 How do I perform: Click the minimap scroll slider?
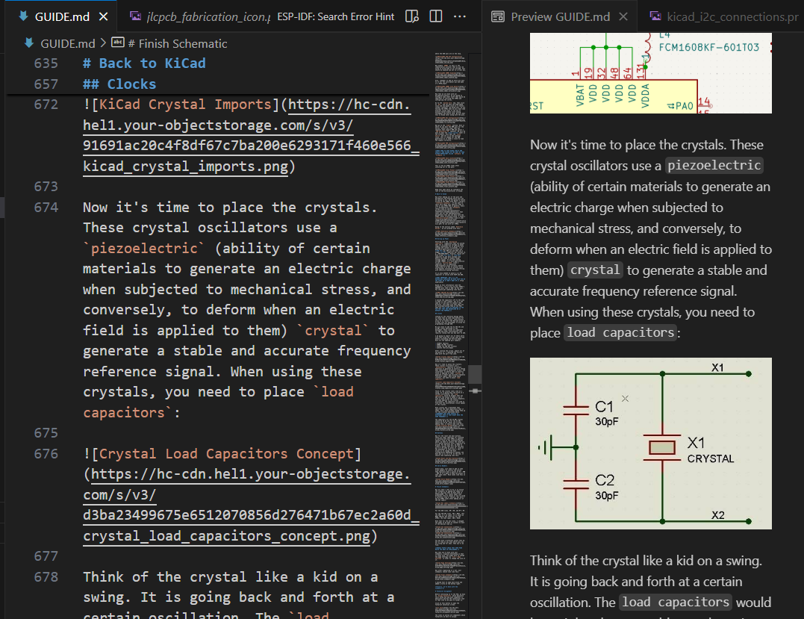[x=474, y=375]
